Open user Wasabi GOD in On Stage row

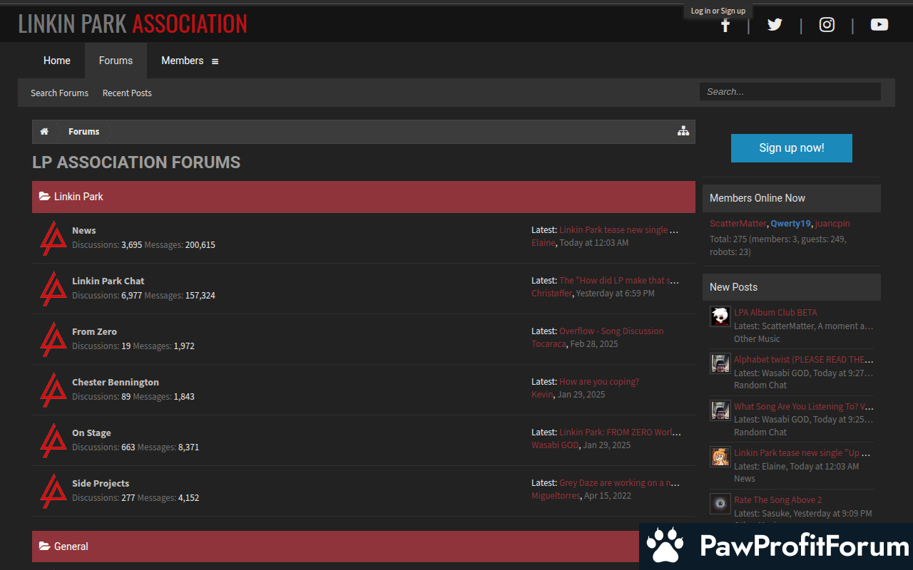pyautogui.click(x=555, y=445)
